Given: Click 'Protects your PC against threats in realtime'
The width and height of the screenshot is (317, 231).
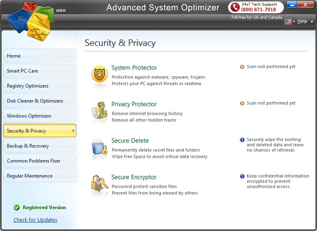Looking at the screenshot, I should [x=156, y=83].
